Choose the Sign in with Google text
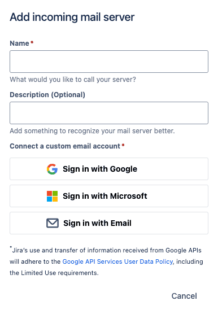Image resolution: width=218 pixels, height=314 pixels. (x=100, y=169)
